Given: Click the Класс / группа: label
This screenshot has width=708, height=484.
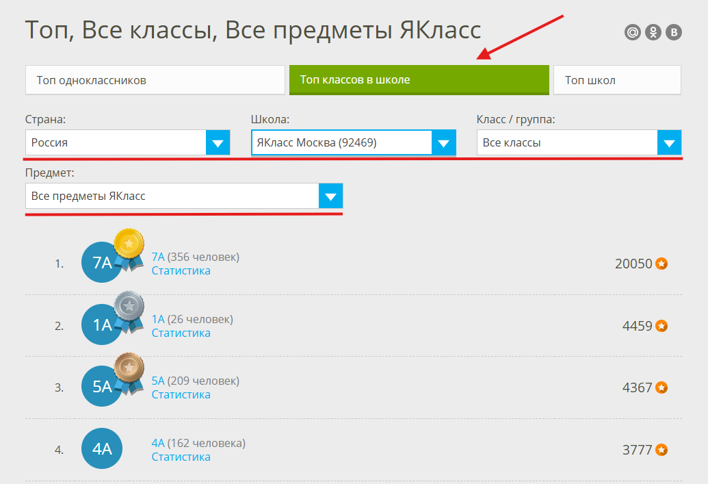Looking at the screenshot, I should (516, 119).
